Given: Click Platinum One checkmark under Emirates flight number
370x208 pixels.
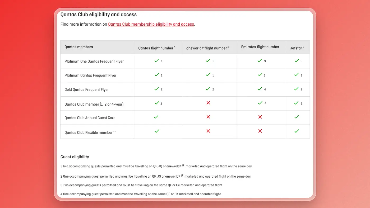Looking at the screenshot, I should (260, 61).
